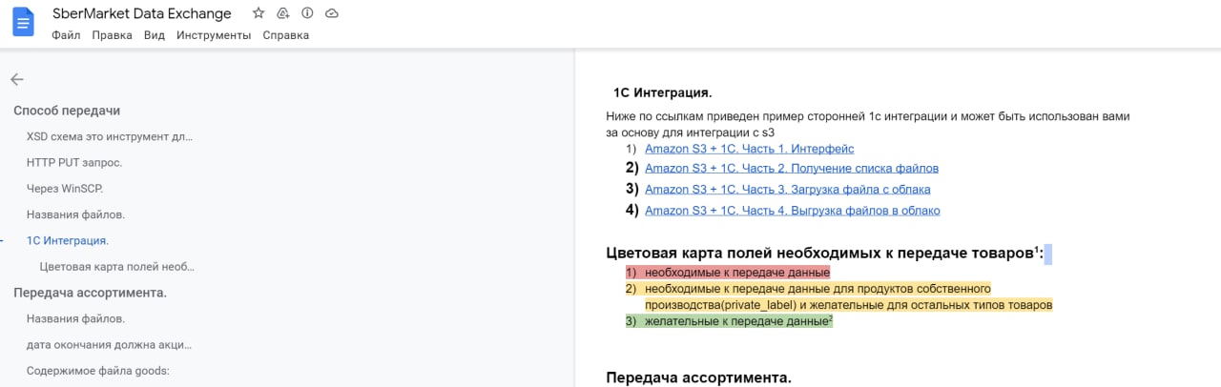Click the move-to-Drive folder icon
1221x387 pixels.
tap(283, 13)
